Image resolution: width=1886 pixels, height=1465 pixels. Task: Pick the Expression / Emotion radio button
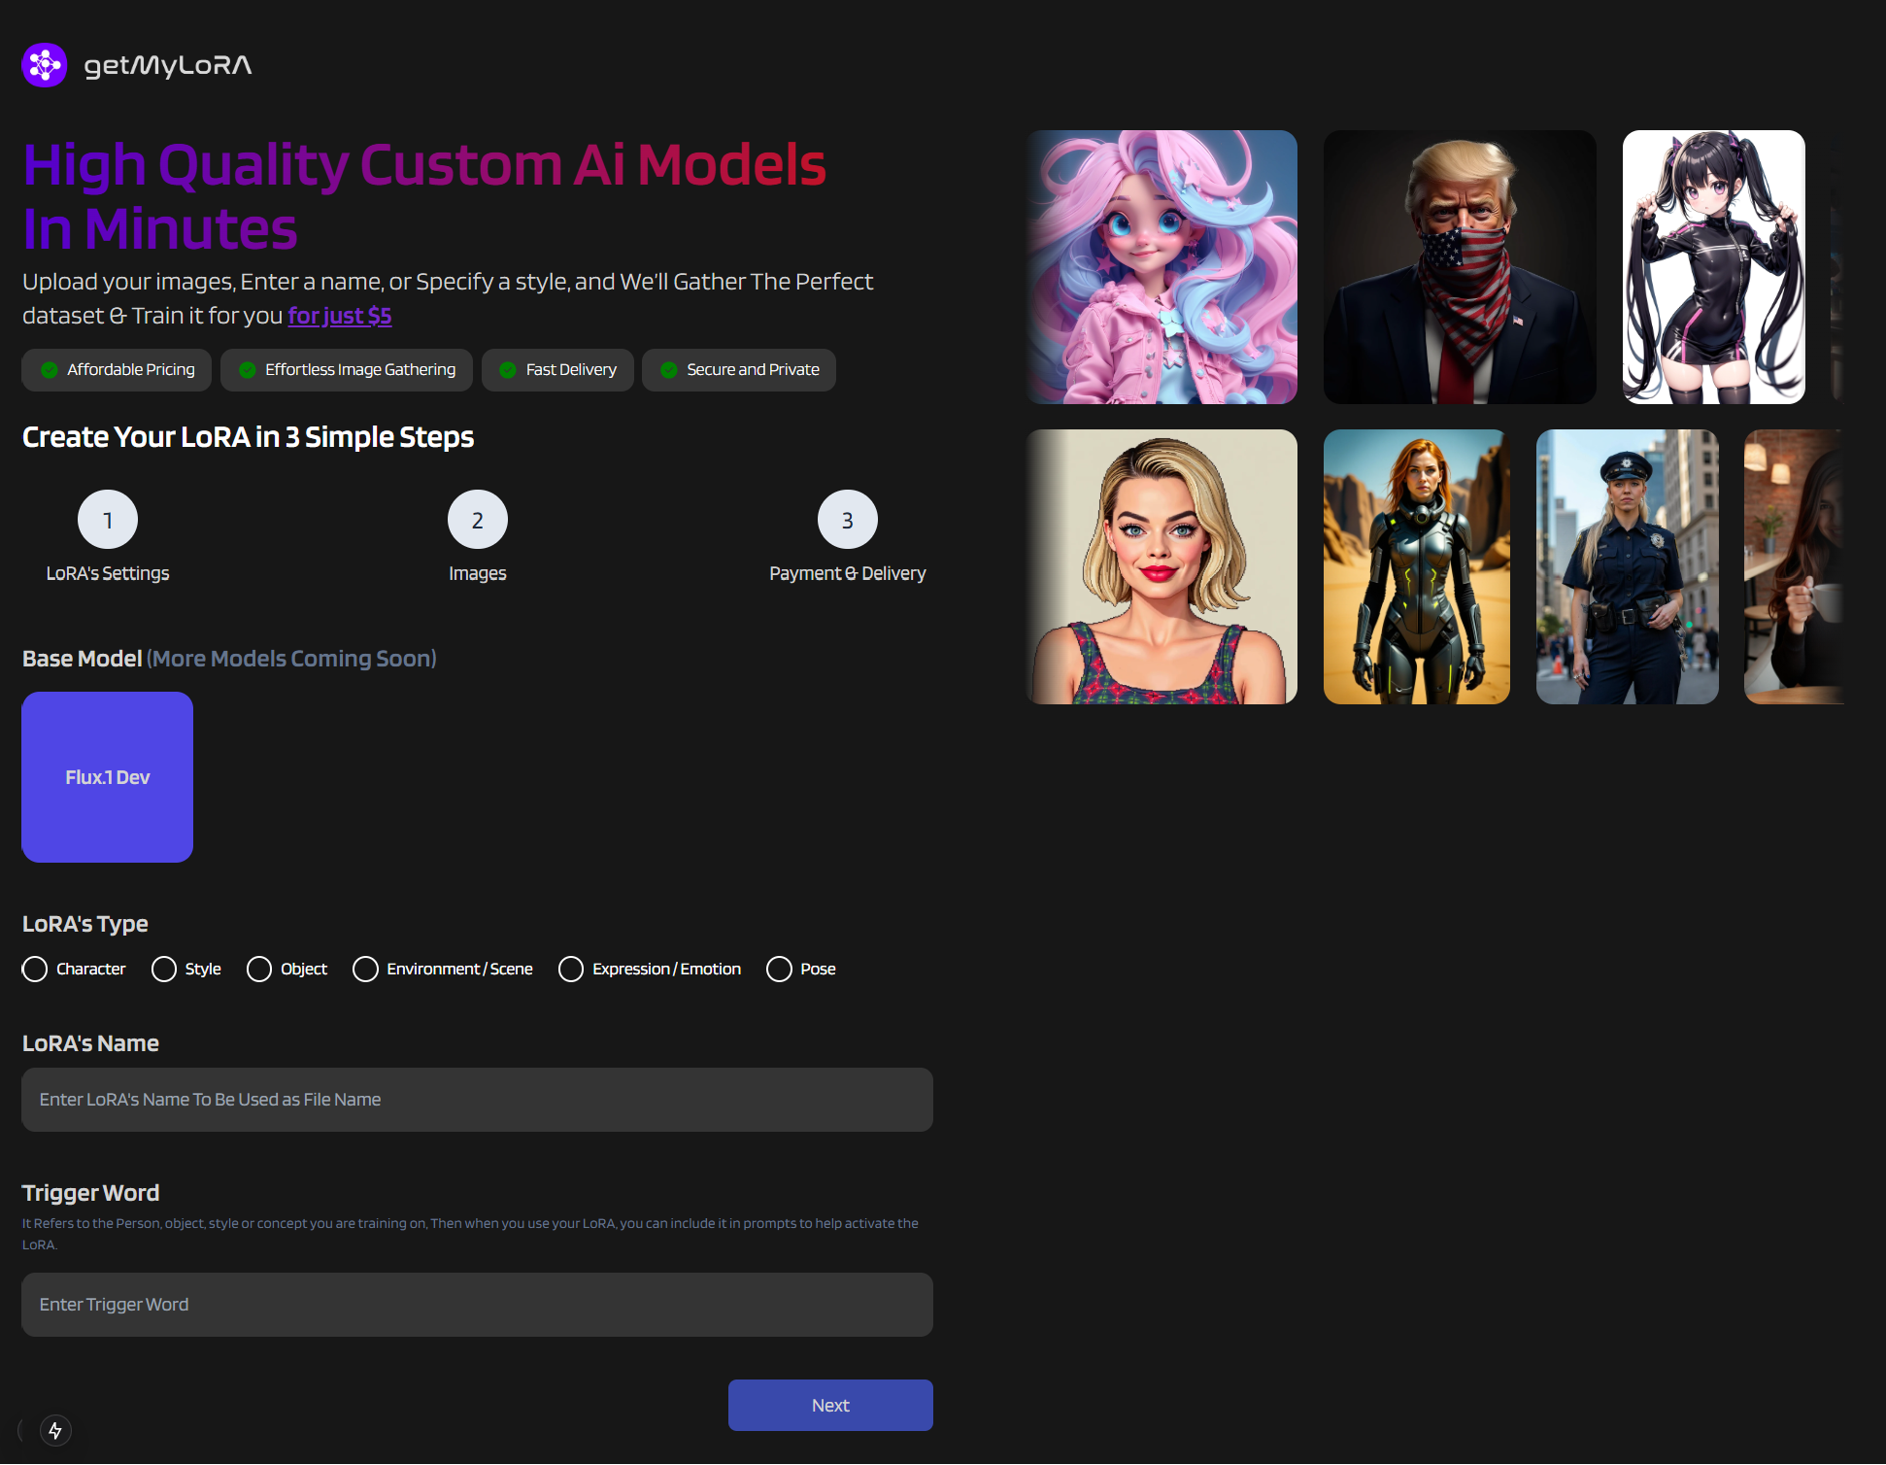point(571,970)
